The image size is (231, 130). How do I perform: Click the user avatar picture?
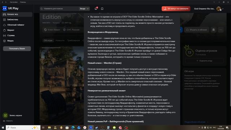219,9
